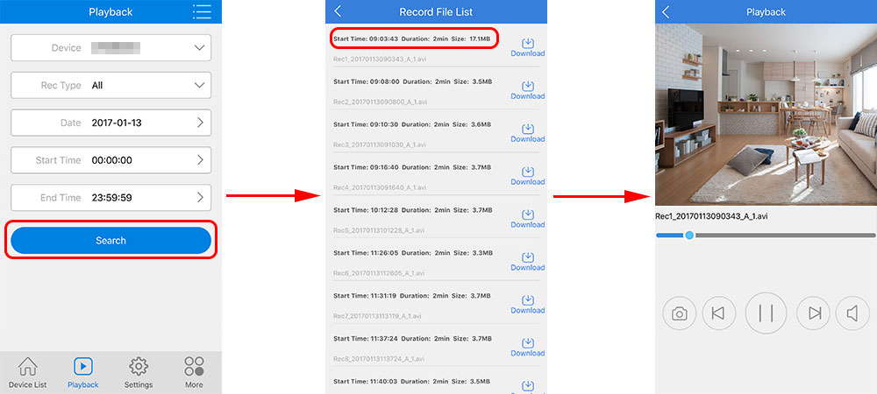Open the More tab
The height and width of the screenshot is (394, 877).
coord(194,372)
